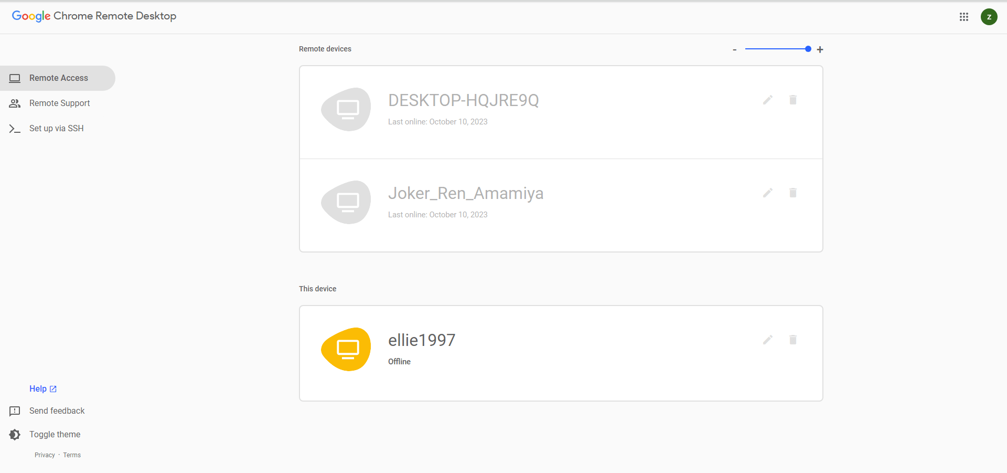The width and height of the screenshot is (1007, 473).
Task: Open the Google apps grid
Action: (x=963, y=17)
